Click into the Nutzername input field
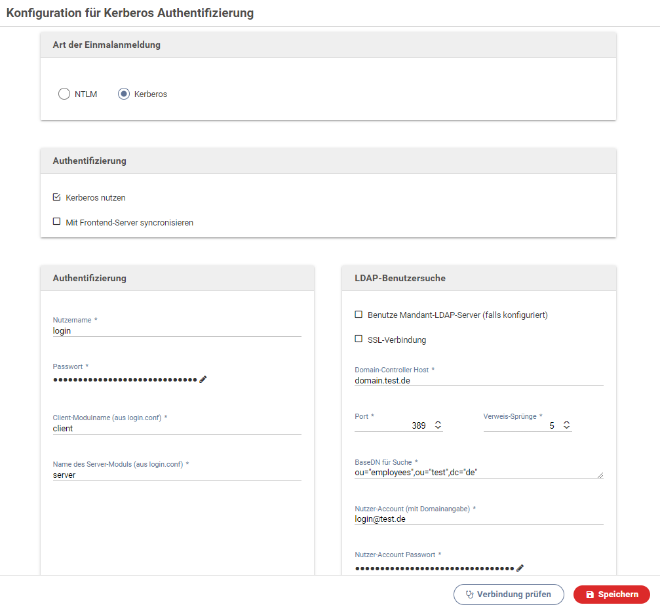This screenshot has height=607, width=660. pyautogui.click(x=176, y=331)
